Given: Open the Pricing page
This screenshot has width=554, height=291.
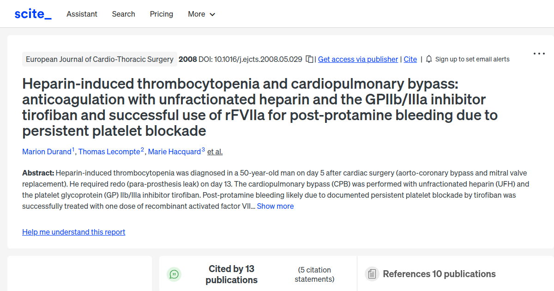Looking at the screenshot, I should 161,14.
